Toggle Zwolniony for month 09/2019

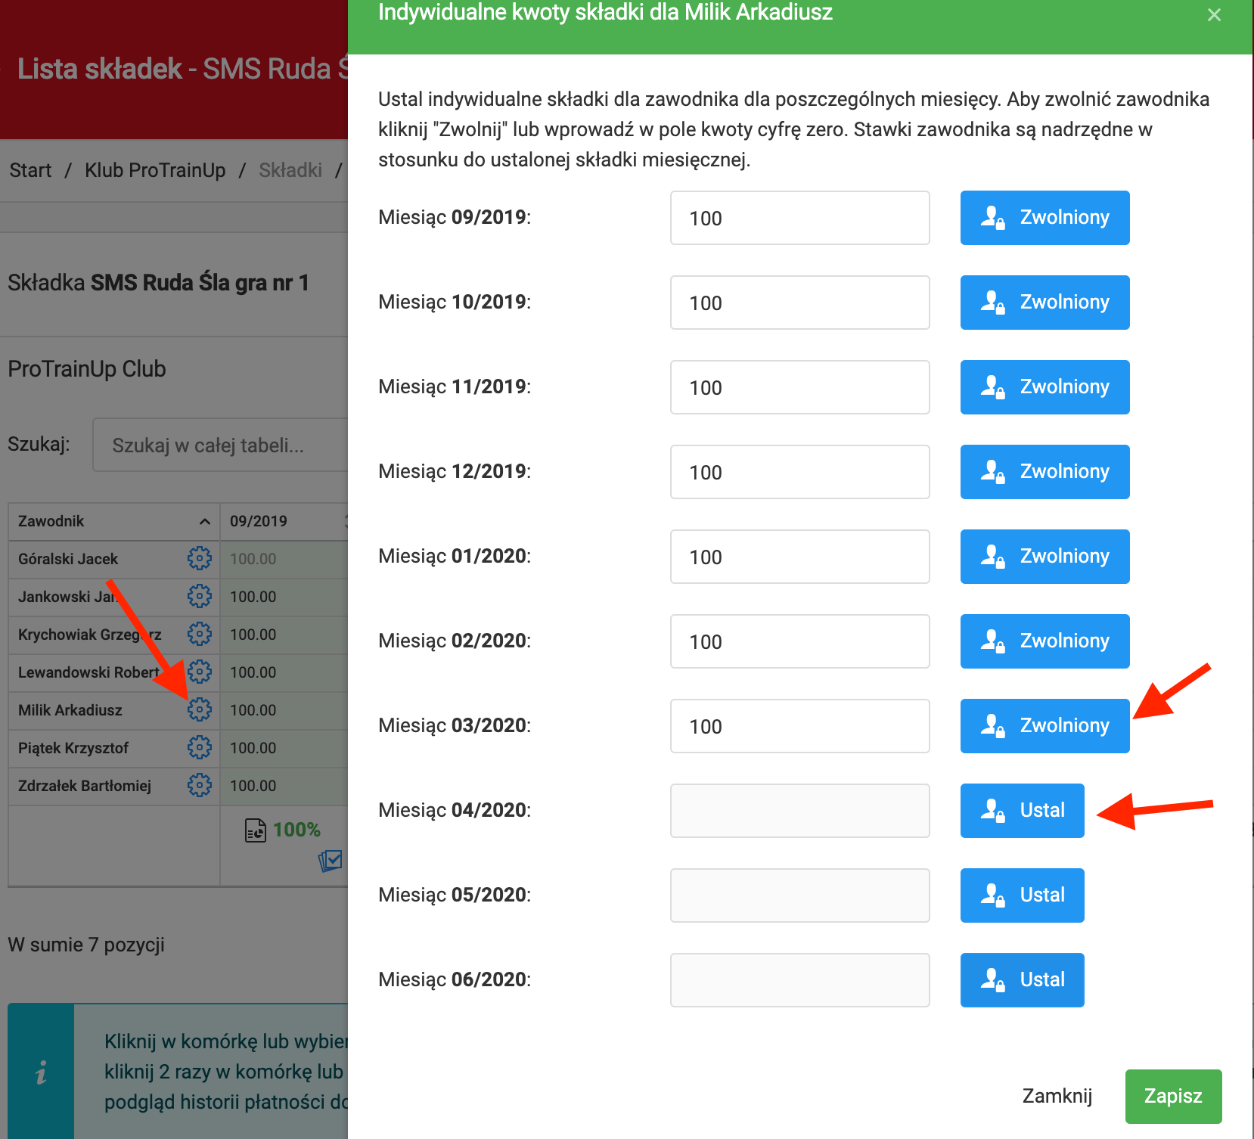[x=1044, y=218]
